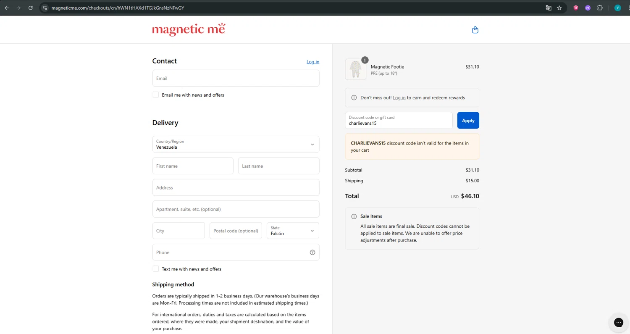
Task: Click the $46.10 total amount
Action: click(470, 196)
